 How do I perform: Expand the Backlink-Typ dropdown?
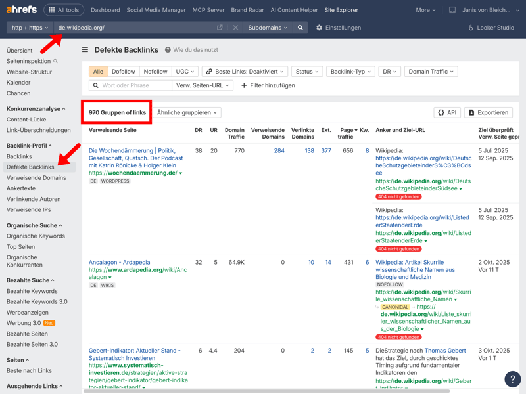[x=350, y=72]
